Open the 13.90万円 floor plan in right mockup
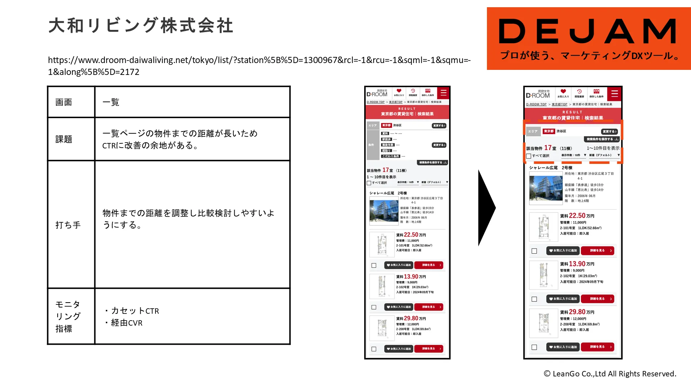Image resolution: width=691 pixels, height=389 pixels. (x=543, y=275)
